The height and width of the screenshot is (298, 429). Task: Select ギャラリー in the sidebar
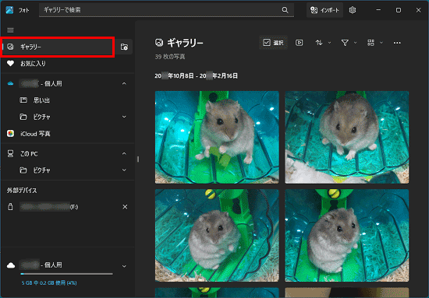point(58,47)
